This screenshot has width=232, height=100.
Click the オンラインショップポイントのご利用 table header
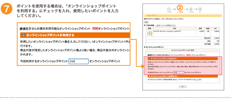183,50
